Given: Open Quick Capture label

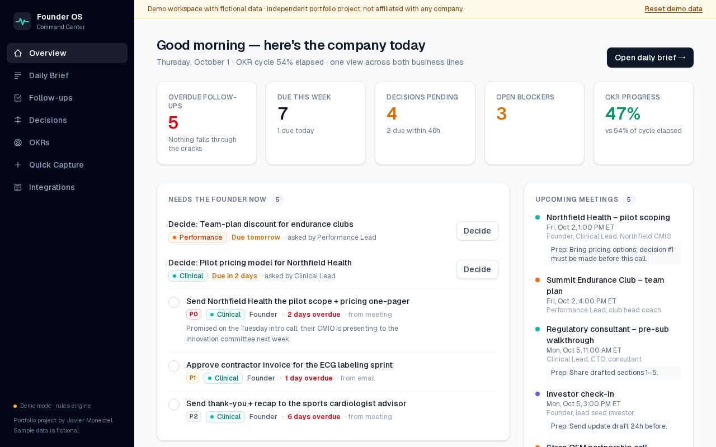Looking at the screenshot, I should coord(56,165).
